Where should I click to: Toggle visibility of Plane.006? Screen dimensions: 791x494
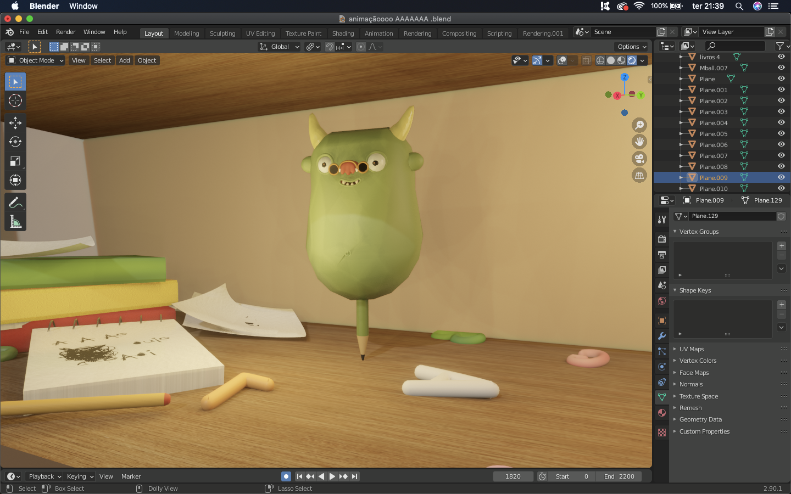coord(781,144)
